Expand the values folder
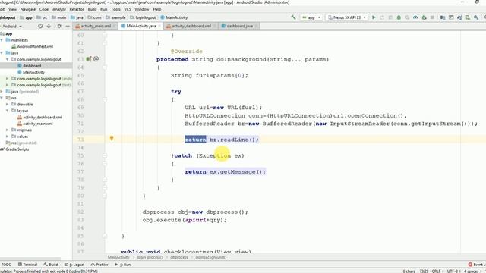 (x=7, y=136)
